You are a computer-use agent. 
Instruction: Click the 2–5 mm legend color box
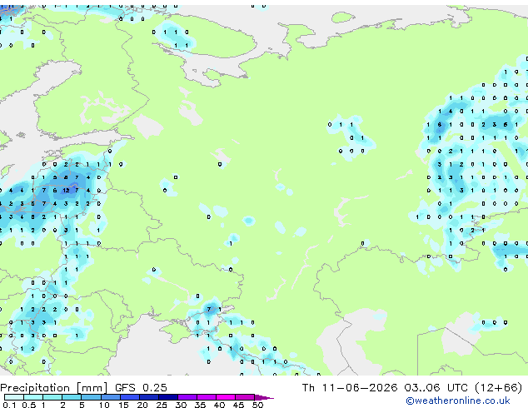coord(72,397)
